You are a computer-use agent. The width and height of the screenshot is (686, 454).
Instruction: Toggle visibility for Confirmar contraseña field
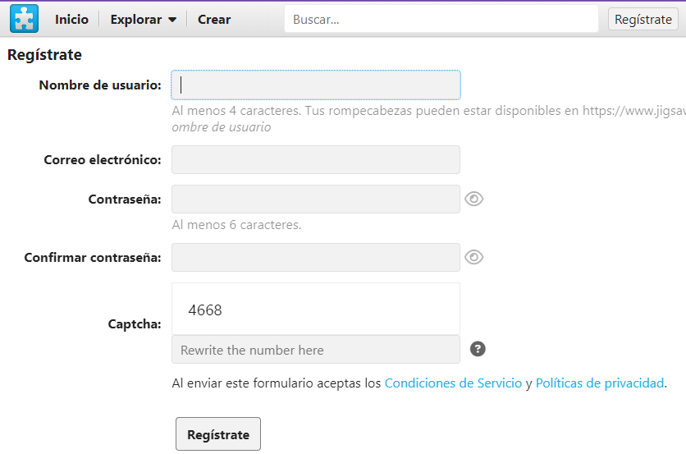pos(473,257)
